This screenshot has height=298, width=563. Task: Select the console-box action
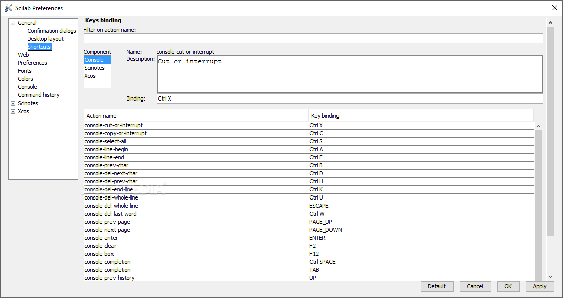(x=196, y=254)
